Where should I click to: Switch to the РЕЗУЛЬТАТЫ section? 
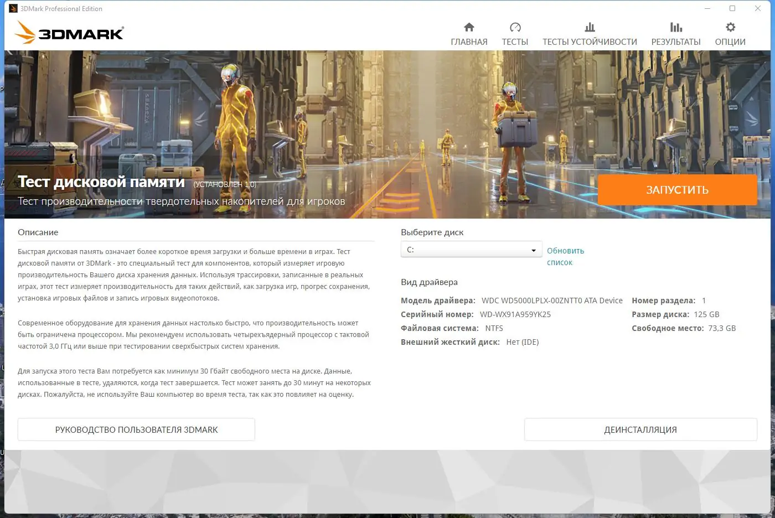pos(676,41)
